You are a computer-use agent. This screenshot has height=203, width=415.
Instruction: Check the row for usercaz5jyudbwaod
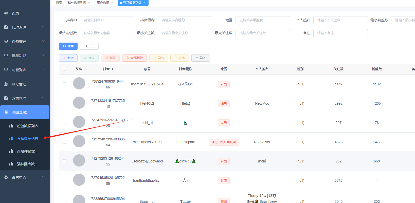click(x=65, y=161)
